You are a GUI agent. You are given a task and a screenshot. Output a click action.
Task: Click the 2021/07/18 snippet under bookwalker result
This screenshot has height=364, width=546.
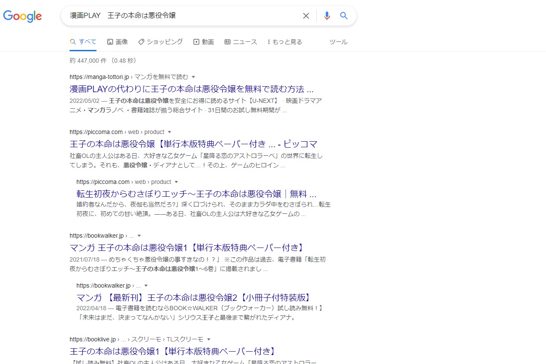pos(198,264)
